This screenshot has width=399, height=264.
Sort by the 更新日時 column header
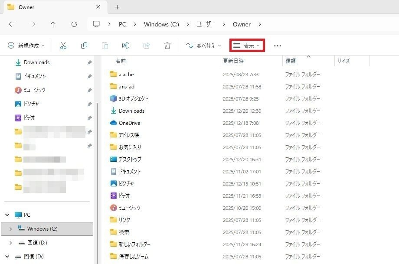233,61
